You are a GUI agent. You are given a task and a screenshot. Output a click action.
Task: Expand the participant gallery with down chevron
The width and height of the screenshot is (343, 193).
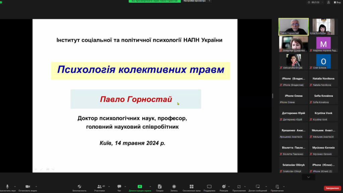(308, 177)
